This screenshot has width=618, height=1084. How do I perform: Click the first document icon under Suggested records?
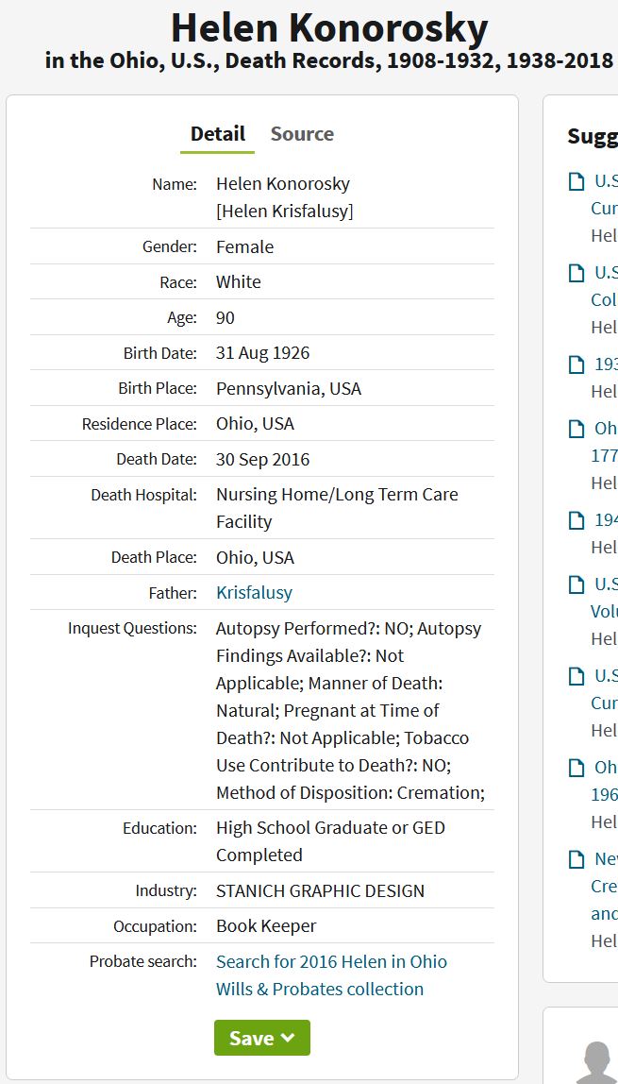(576, 181)
